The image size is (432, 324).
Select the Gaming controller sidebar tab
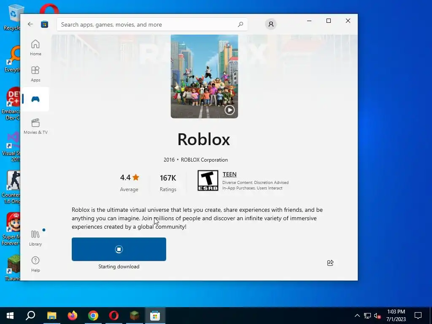(35, 99)
